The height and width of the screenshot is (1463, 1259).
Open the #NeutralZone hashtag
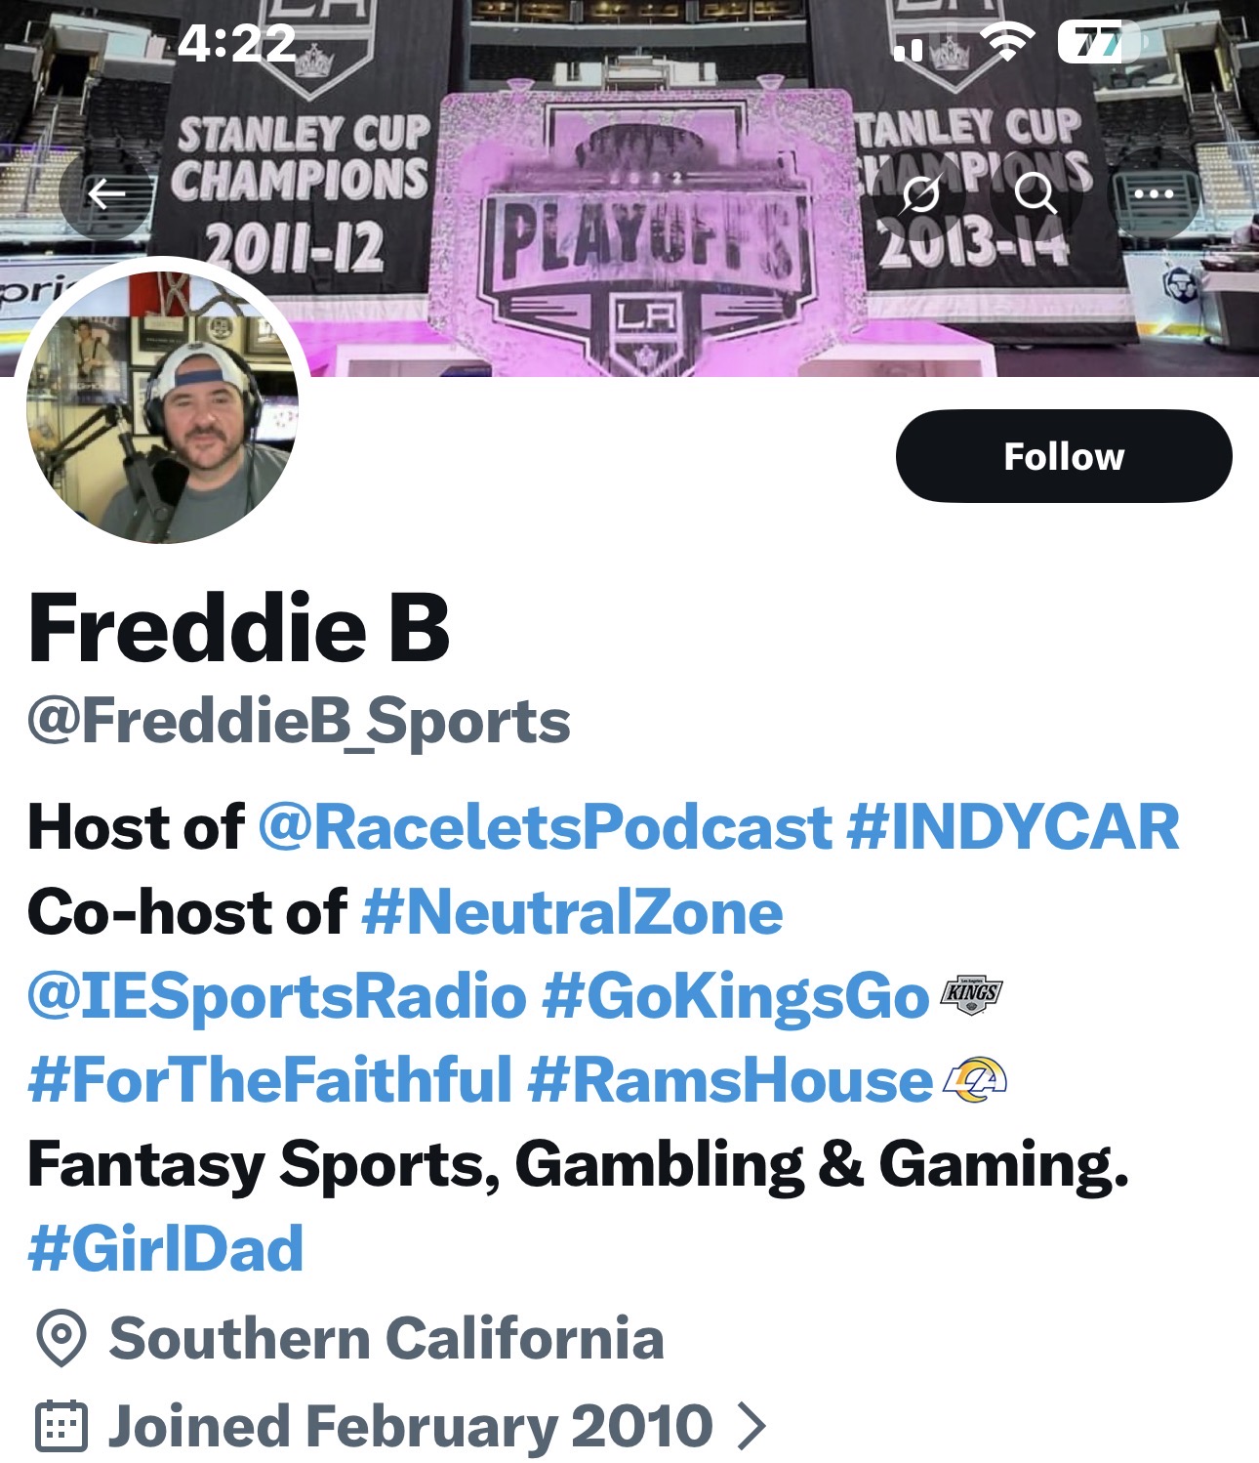572,912
